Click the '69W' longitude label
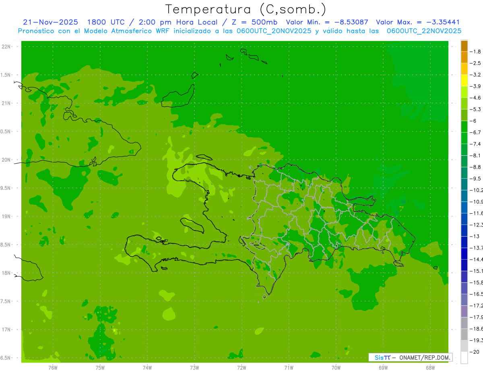 [x=383, y=368]
